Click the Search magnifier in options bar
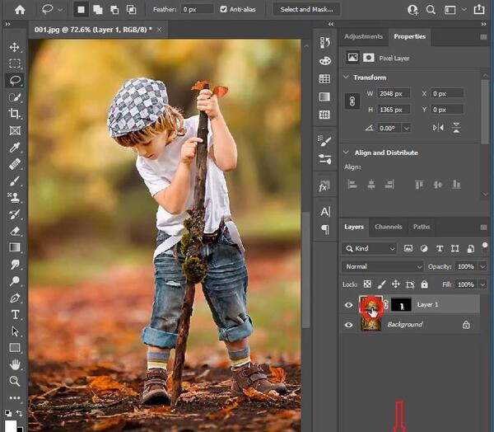Image resolution: width=494 pixels, height=432 pixels. tap(431, 9)
